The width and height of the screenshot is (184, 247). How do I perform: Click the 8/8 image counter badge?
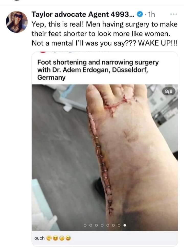[x=169, y=91]
